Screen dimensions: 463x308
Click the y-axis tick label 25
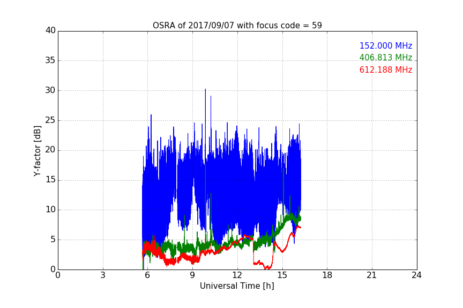click(50, 120)
